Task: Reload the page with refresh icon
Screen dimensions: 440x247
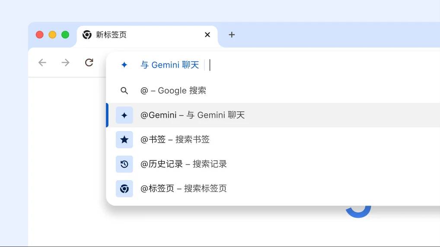Action: 89,63
